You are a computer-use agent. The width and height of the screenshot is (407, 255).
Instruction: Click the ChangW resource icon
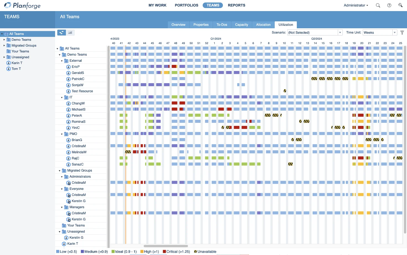[x=68, y=103]
